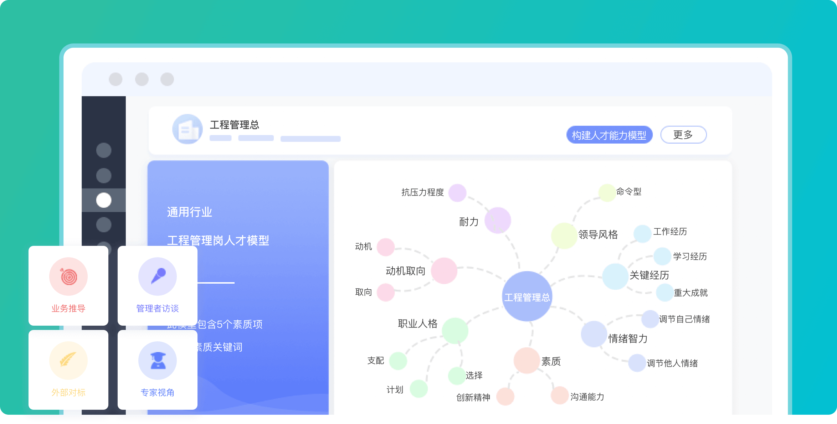The image size is (837, 424).
Task: Click the central 工程管理总 node
Action: [x=527, y=296]
